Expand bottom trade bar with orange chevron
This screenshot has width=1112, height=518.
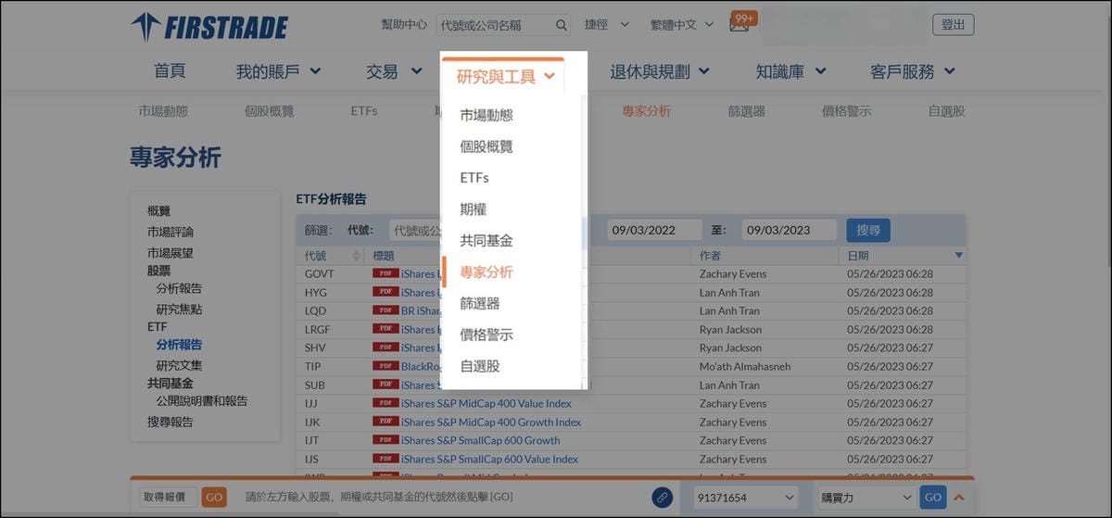958,498
